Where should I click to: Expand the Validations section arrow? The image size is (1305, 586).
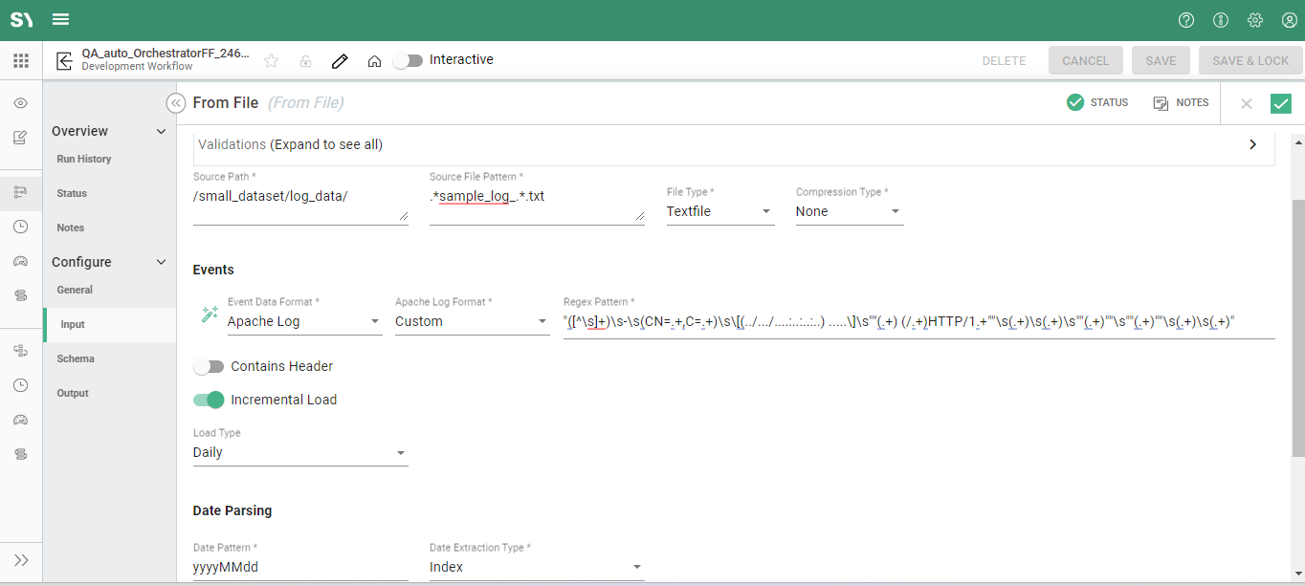(x=1253, y=144)
